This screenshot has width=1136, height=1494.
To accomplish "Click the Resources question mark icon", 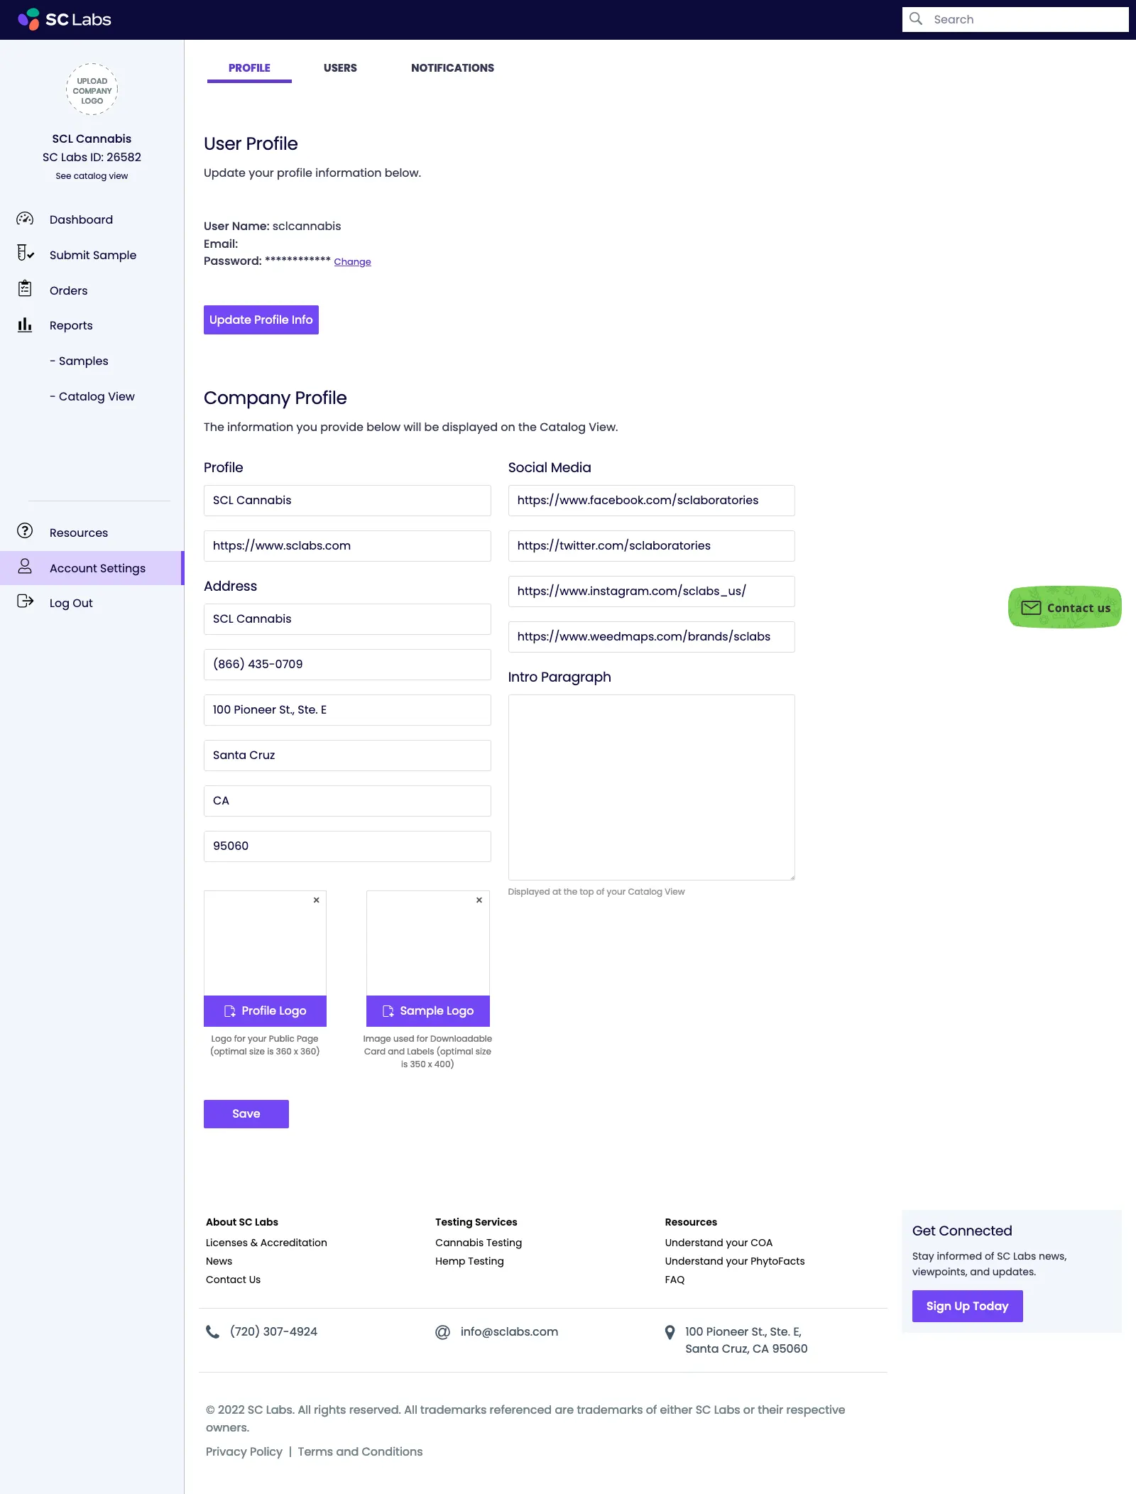I will 25,531.
